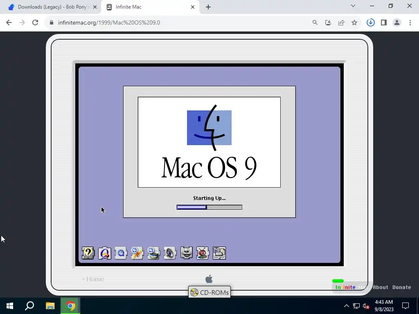The height and width of the screenshot is (314, 419).
Task: Click the muted volume tray icon
Action: (366, 306)
